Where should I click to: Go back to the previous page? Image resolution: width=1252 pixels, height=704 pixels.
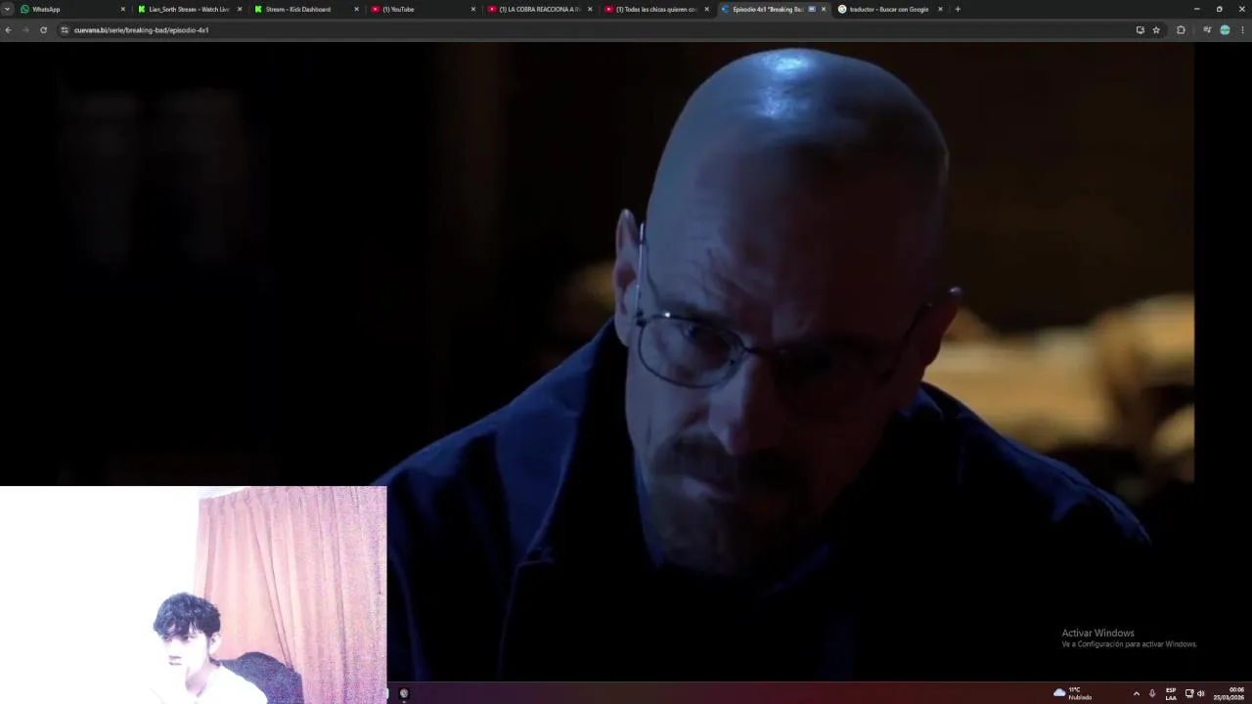pos(9,30)
